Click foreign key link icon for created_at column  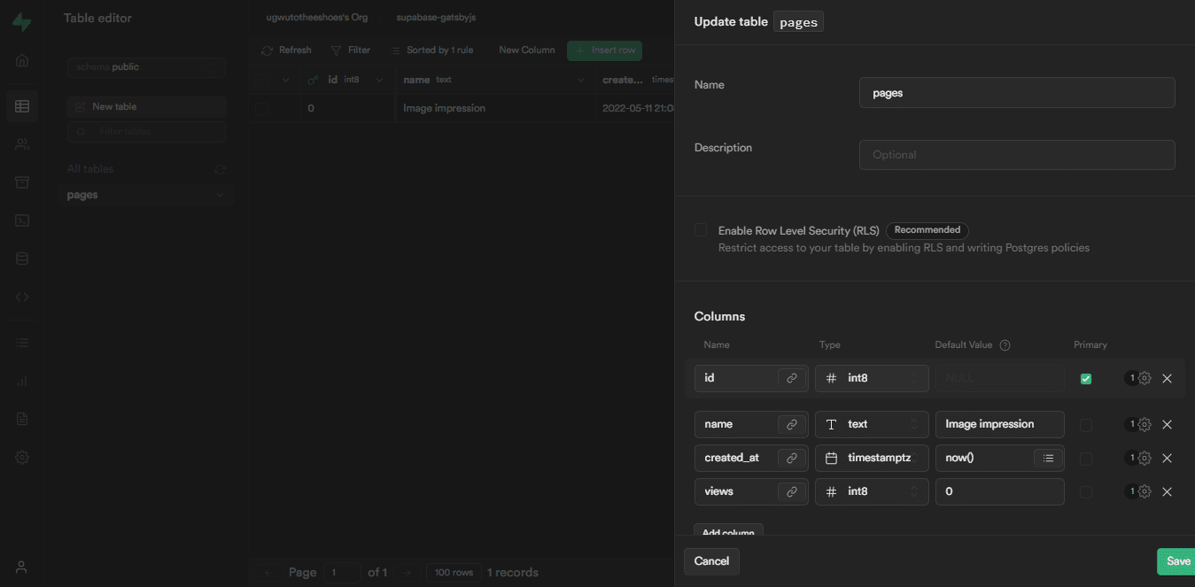pos(792,458)
